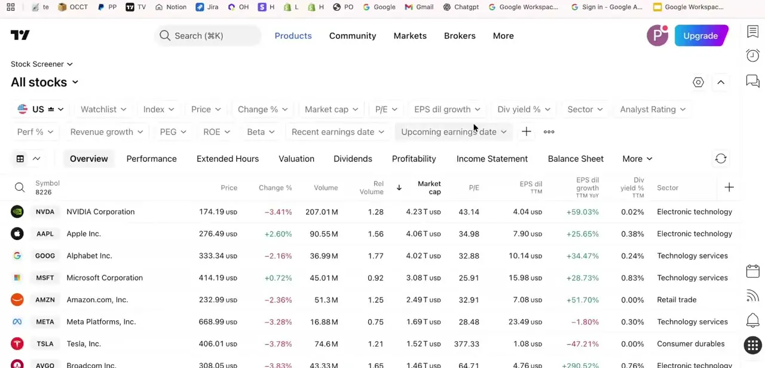Sort by the Volume column header
Image resolution: width=765 pixels, height=368 pixels.
click(326, 188)
